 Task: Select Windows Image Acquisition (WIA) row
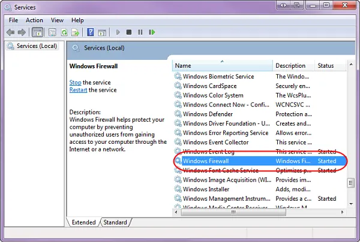[259, 180]
